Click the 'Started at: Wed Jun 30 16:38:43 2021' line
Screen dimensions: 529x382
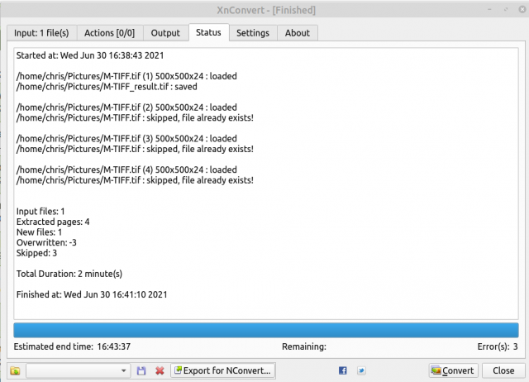[x=90, y=55]
